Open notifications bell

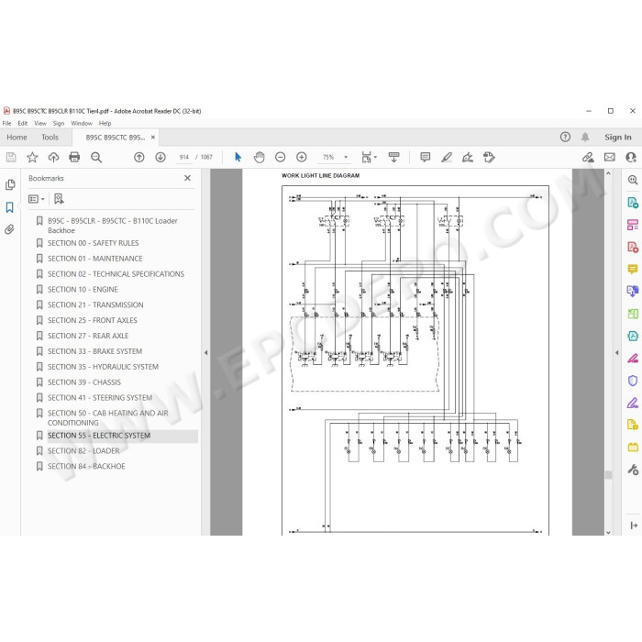[x=585, y=138]
